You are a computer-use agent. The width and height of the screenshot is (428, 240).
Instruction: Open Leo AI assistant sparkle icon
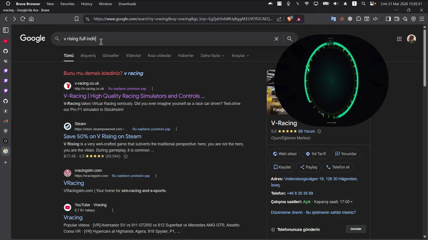[x=405, y=19]
